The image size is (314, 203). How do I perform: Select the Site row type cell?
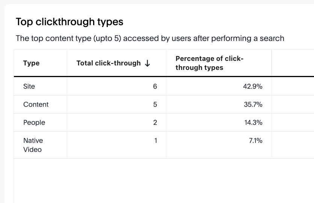(x=29, y=86)
